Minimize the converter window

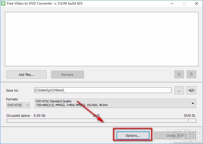[172, 3]
